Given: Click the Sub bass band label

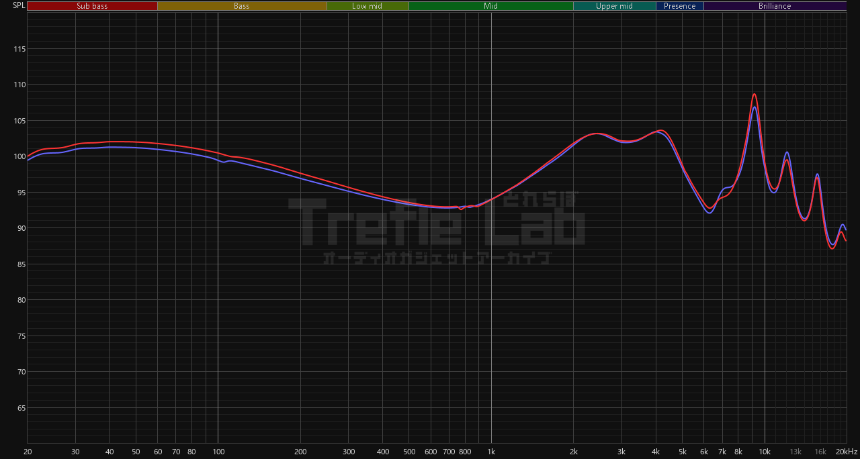Looking at the screenshot, I should tap(92, 6).
